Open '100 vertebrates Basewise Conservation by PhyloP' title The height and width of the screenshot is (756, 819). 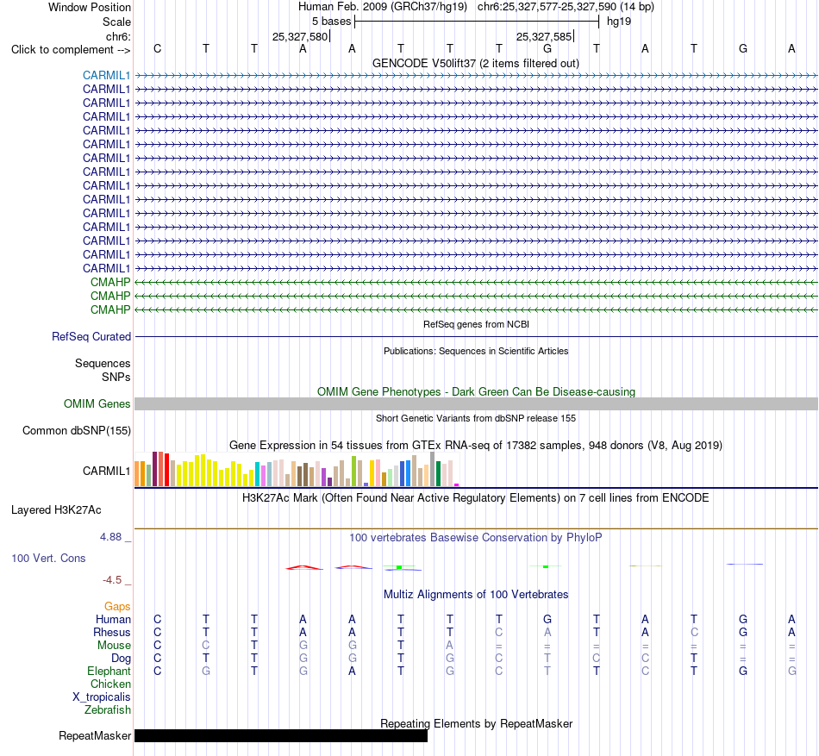coord(475,537)
